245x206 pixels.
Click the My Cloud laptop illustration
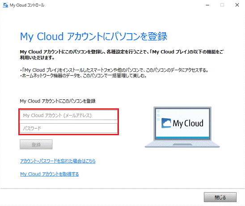point(182,127)
